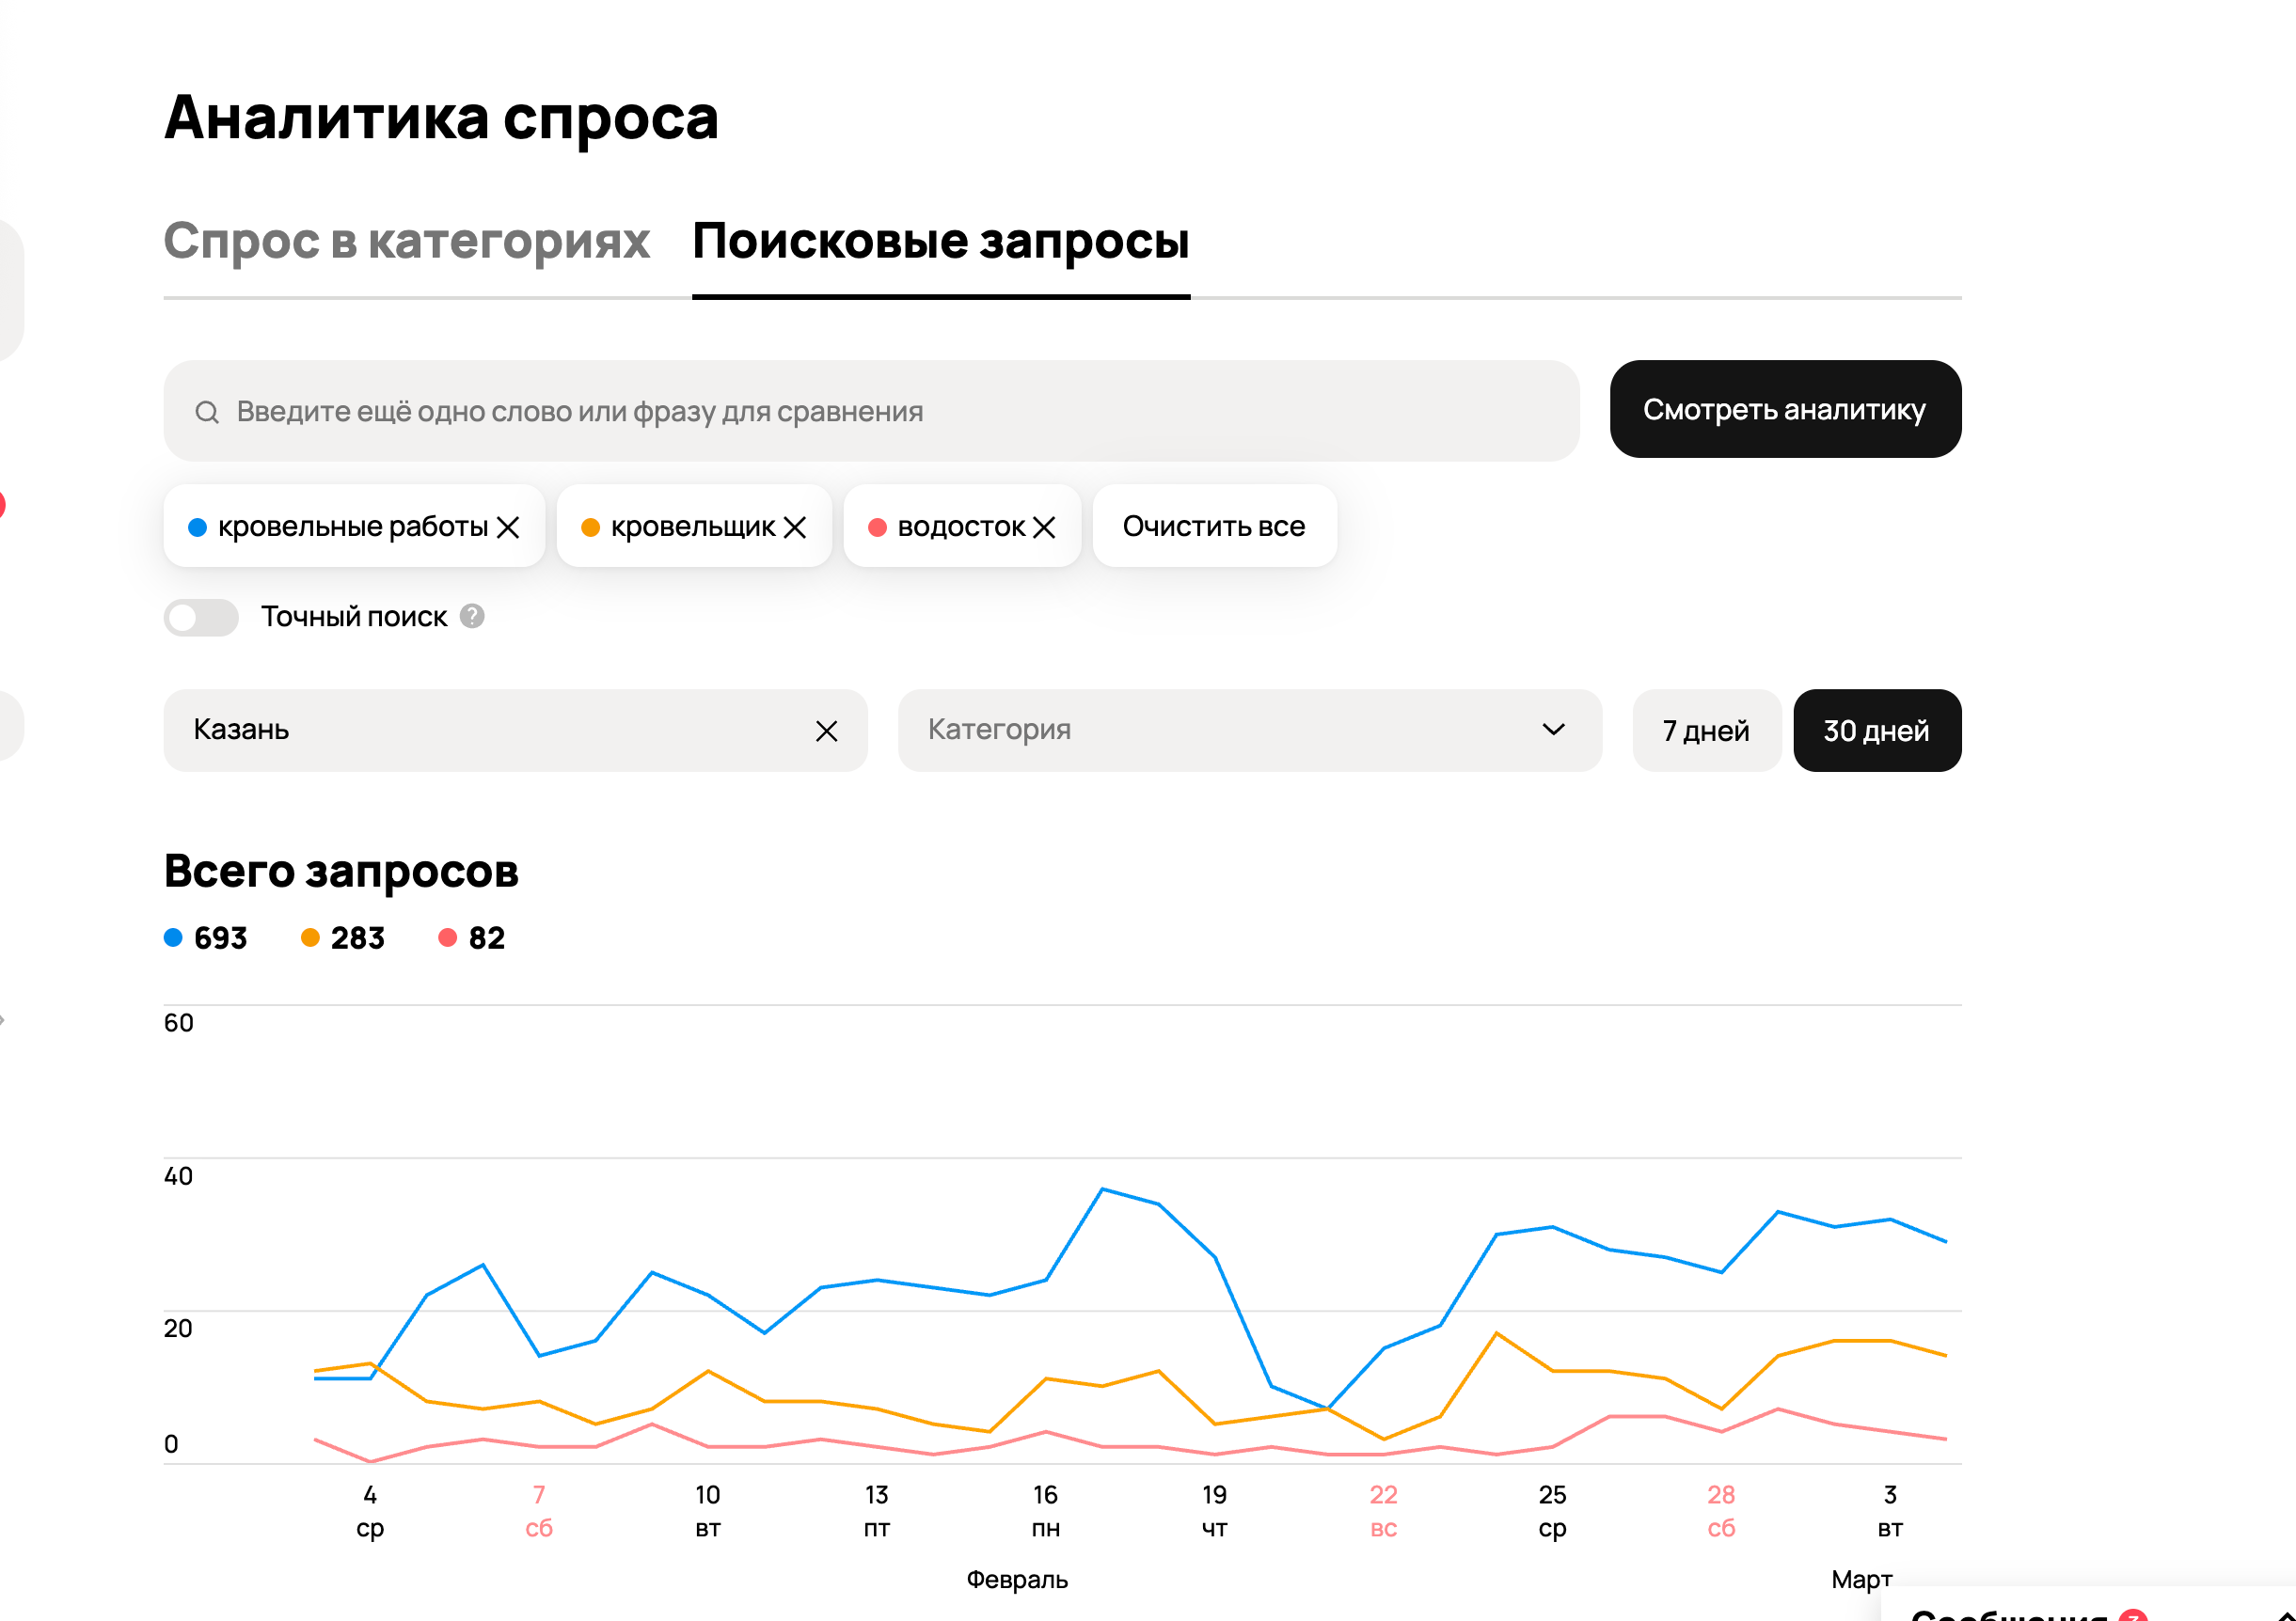Viewport: 2296px width, 1621px height.
Task: Click the red dot legend next to 82
Action: (448, 937)
